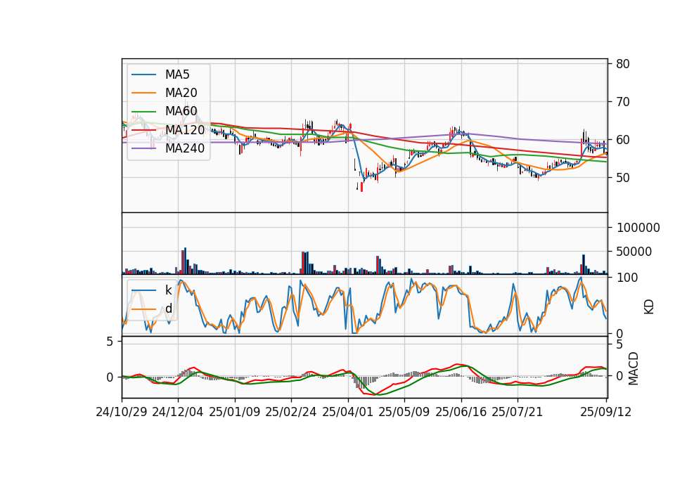675x485 pixels.
Task: Click the 50000 volume axis tick
Action: [x=634, y=252]
